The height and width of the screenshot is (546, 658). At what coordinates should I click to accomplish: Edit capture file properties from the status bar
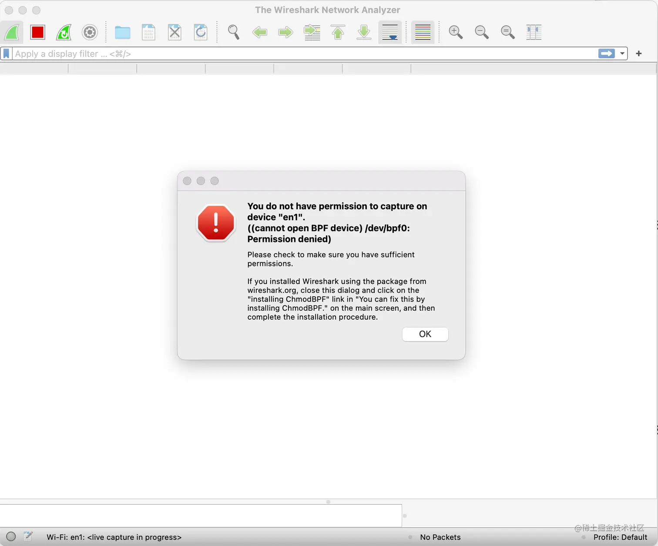coord(28,536)
